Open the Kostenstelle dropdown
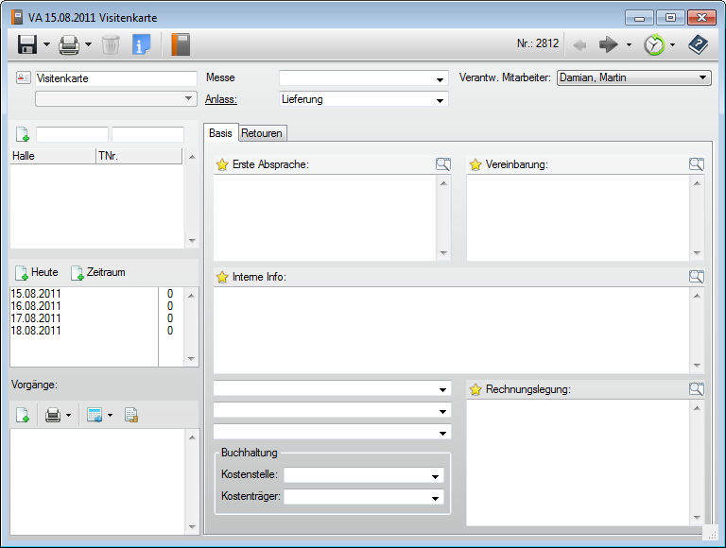Image resolution: width=726 pixels, height=548 pixels. (436, 476)
